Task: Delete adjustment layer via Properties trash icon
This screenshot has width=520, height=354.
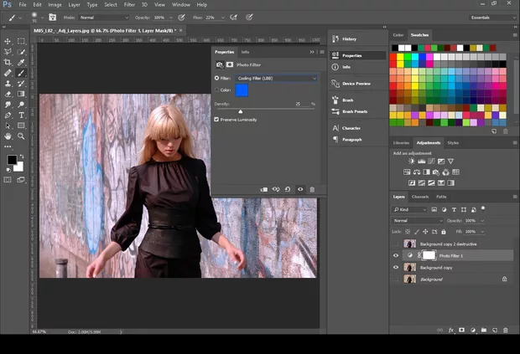Action: click(312, 189)
